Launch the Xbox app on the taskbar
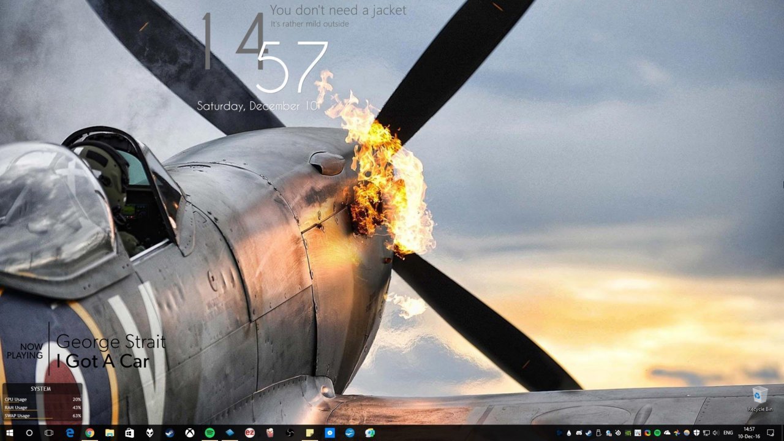784x441 pixels. 190,433
